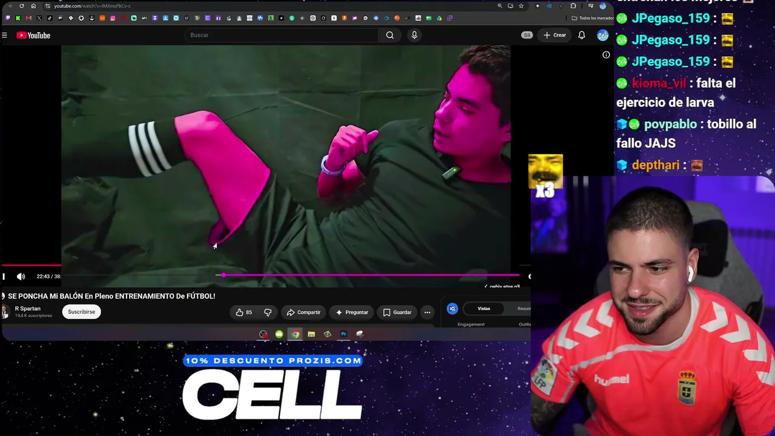This screenshot has width=775, height=436.
Task: Switch to the Vistas tab
Action: [x=484, y=309]
